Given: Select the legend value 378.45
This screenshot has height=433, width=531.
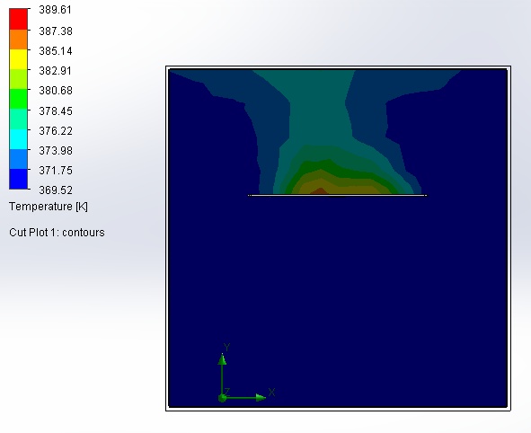Looking at the screenshot, I should point(56,111).
